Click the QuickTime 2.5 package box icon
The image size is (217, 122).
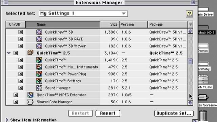pyautogui.click(x=30, y=53)
